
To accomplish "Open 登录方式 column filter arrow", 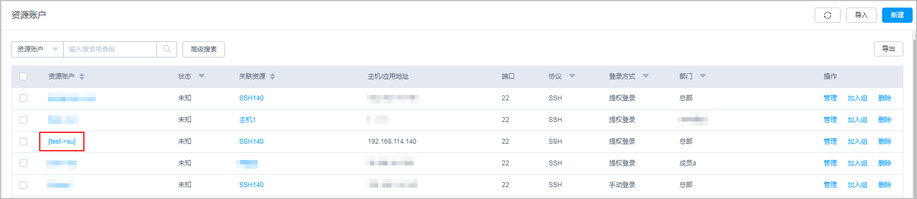I will tap(646, 76).
